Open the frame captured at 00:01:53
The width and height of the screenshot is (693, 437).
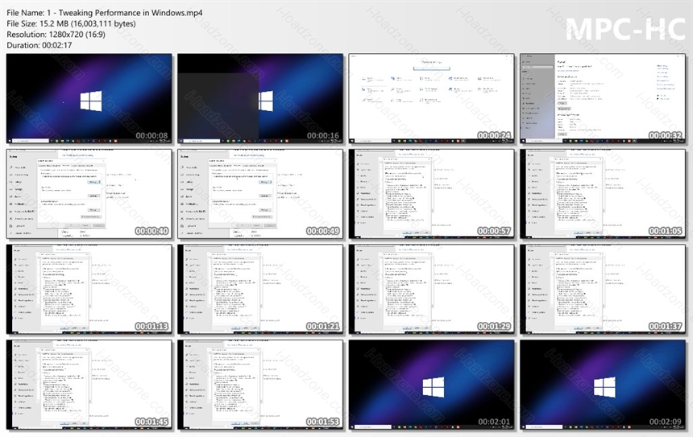click(260, 385)
